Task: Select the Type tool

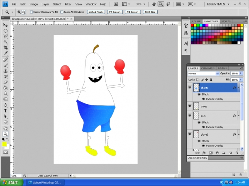Action: (x=5, y=111)
